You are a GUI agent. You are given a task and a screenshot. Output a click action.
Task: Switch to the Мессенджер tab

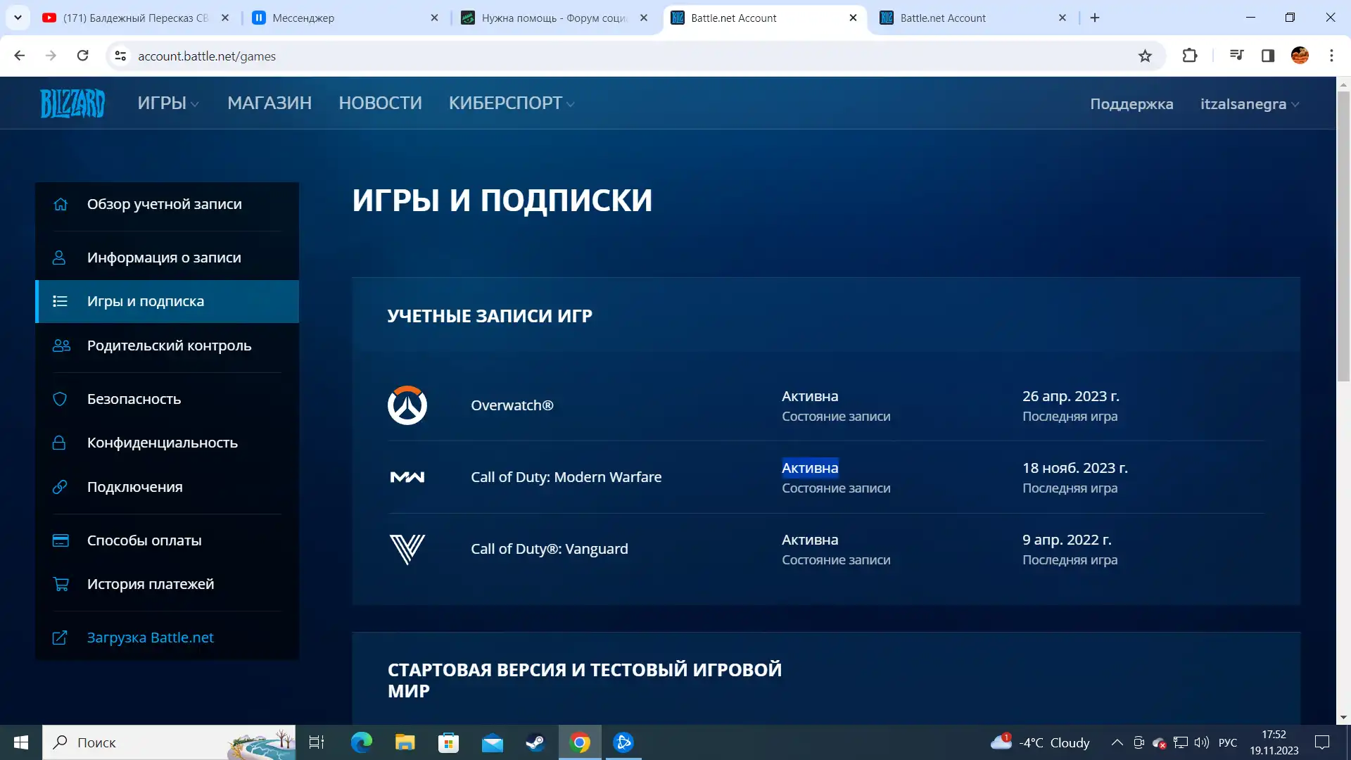345,18
